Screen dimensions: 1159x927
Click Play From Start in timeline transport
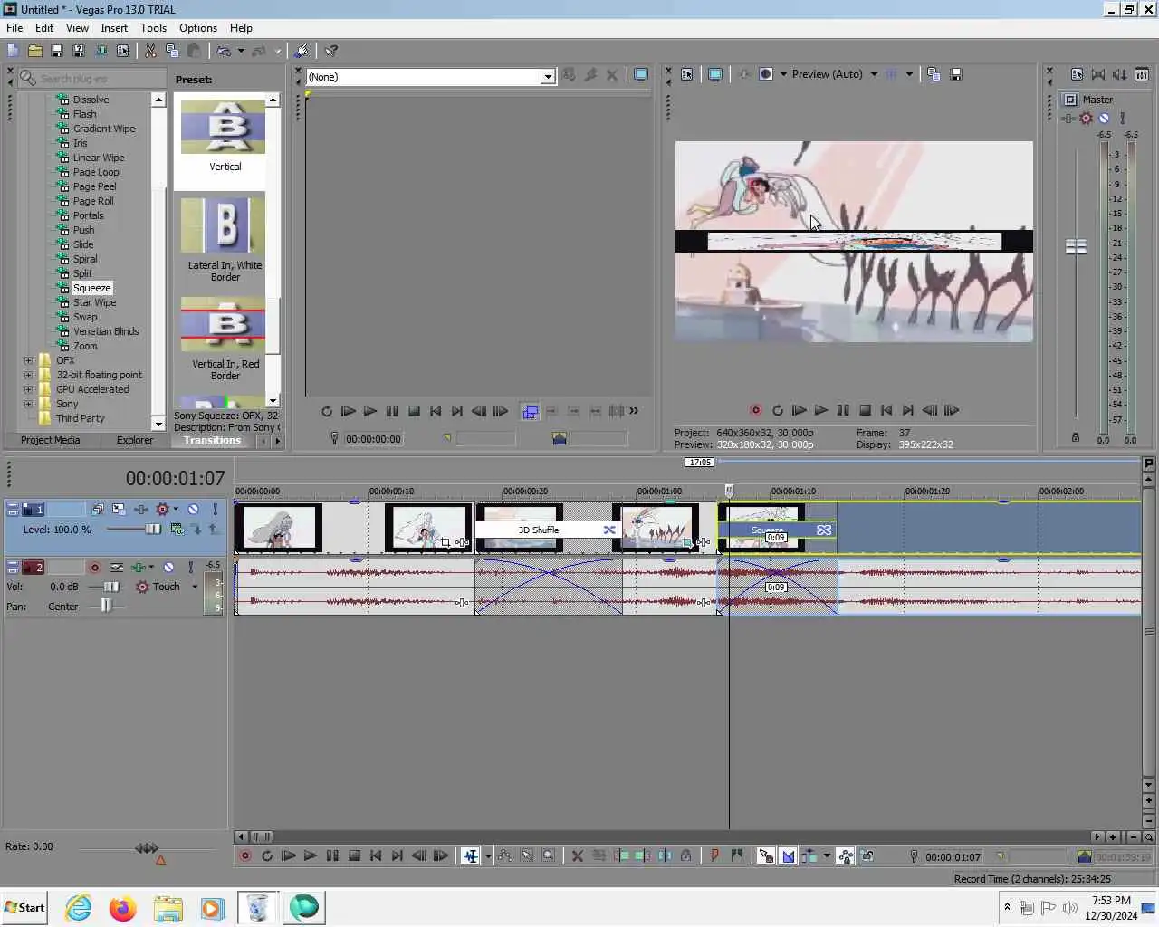coord(288,855)
